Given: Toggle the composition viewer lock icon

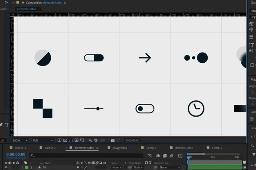Looking at the screenshot, I should [x=23, y=2].
